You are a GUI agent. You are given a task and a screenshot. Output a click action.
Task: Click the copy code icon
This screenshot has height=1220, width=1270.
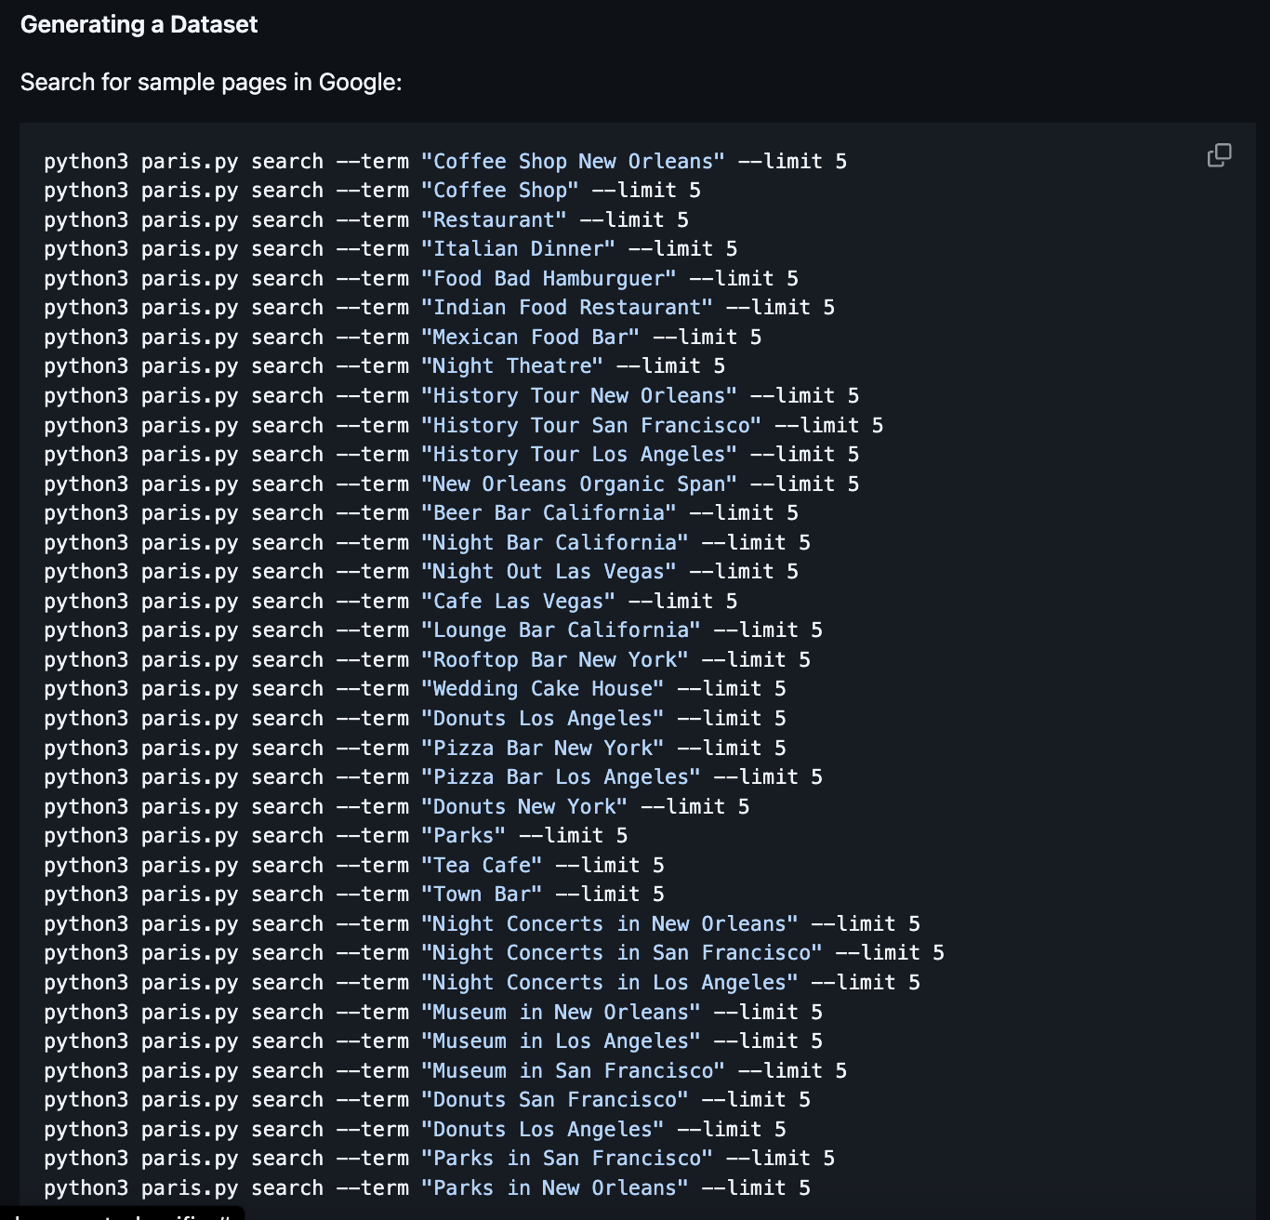point(1218,156)
